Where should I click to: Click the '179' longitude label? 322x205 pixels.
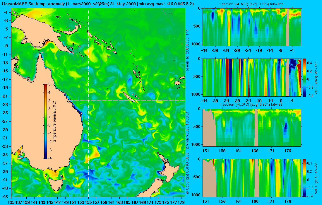181,202
